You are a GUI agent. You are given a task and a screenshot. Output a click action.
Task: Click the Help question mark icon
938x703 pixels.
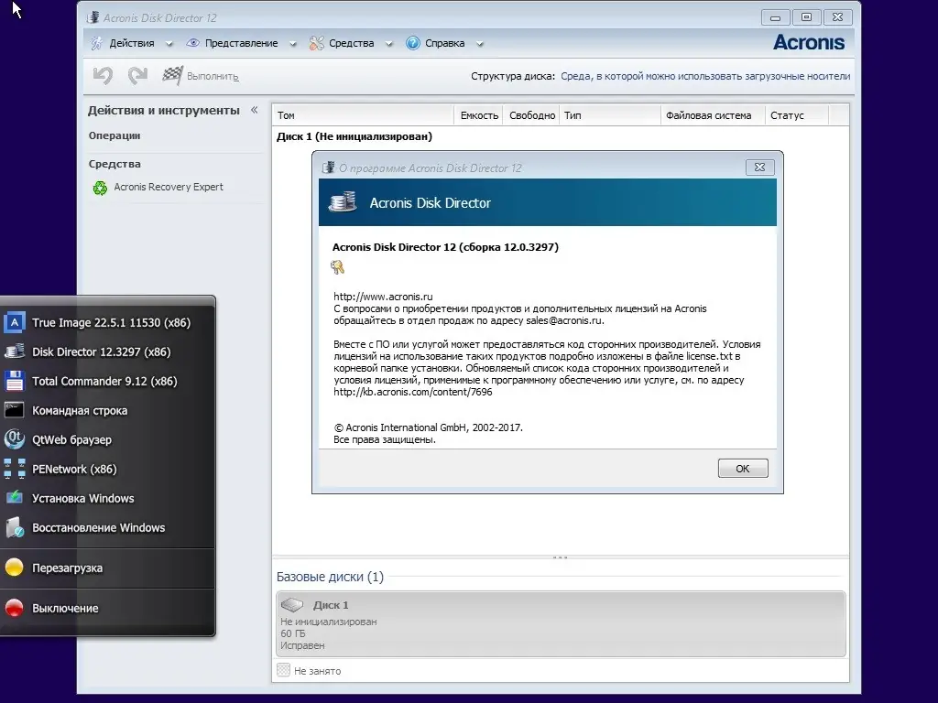coord(413,43)
